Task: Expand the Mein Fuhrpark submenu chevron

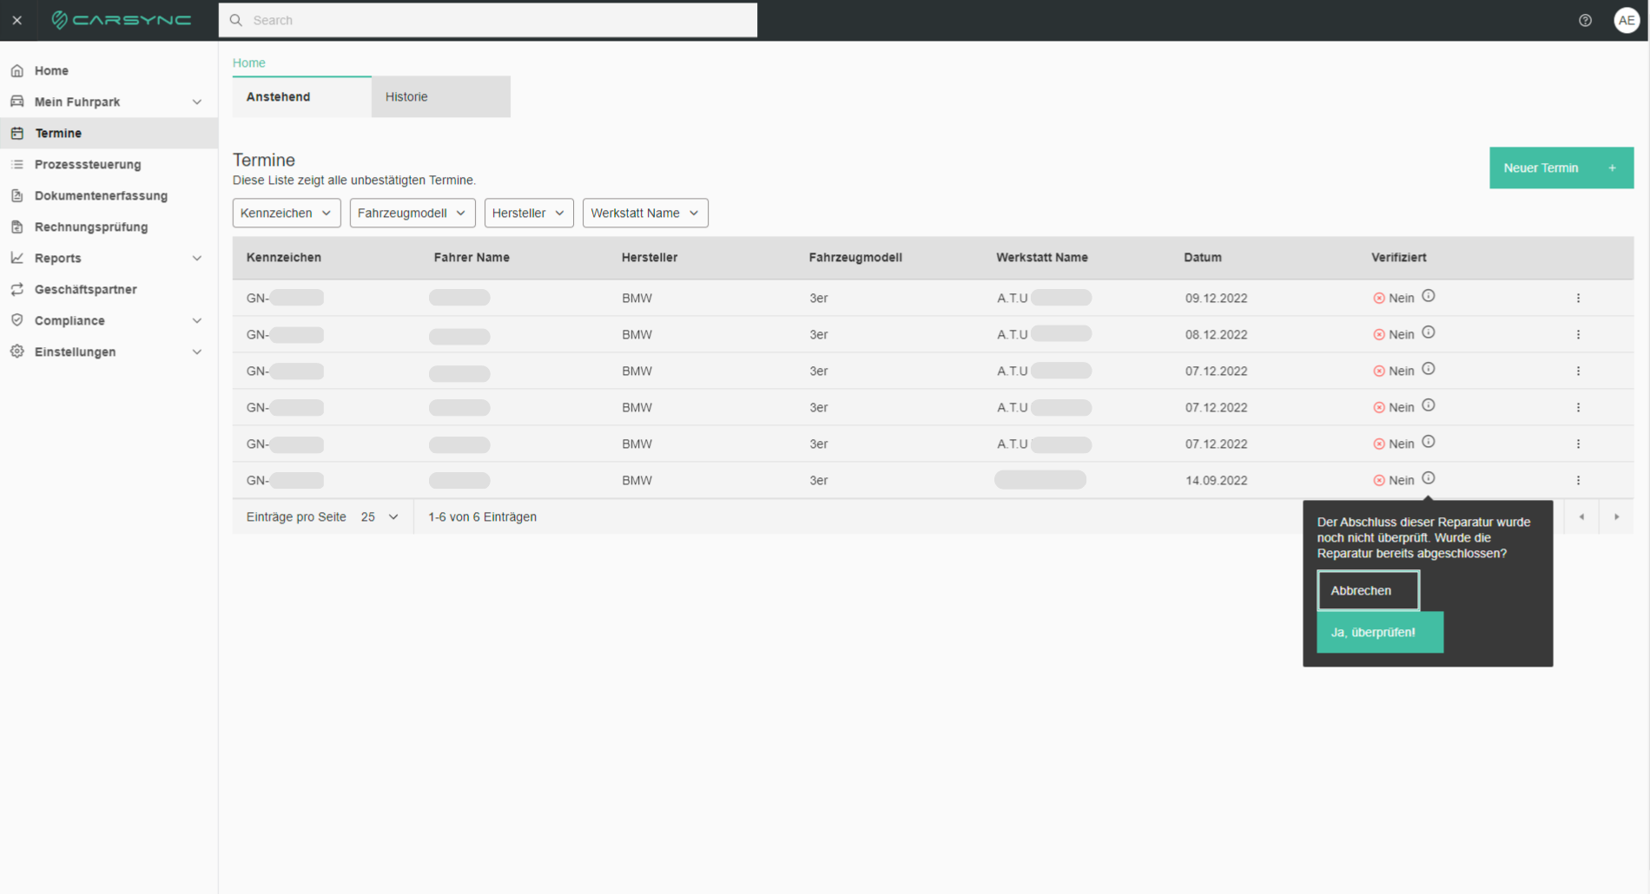Action: point(197,102)
